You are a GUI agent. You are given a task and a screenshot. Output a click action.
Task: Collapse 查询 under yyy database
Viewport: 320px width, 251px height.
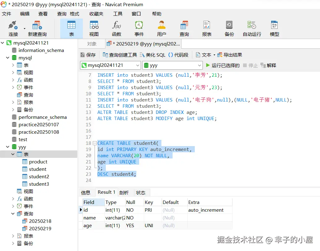13,214
